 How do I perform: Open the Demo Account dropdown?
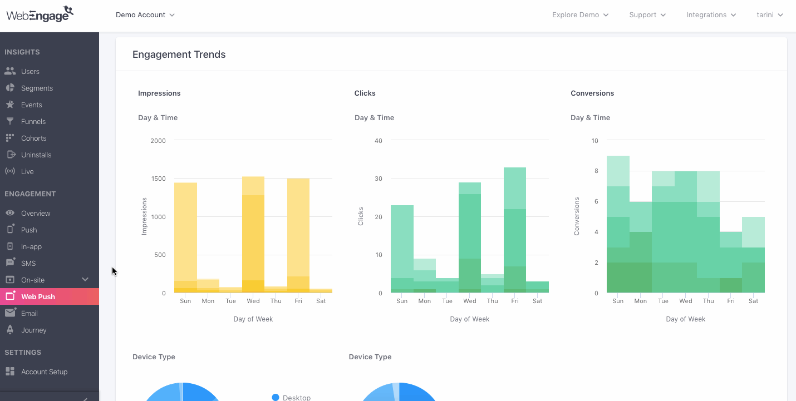pyautogui.click(x=145, y=15)
